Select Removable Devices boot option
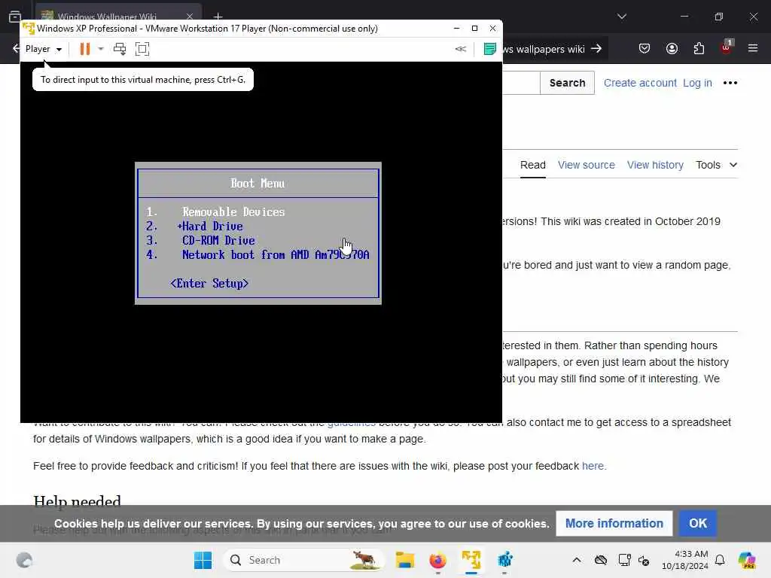 [233, 211]
